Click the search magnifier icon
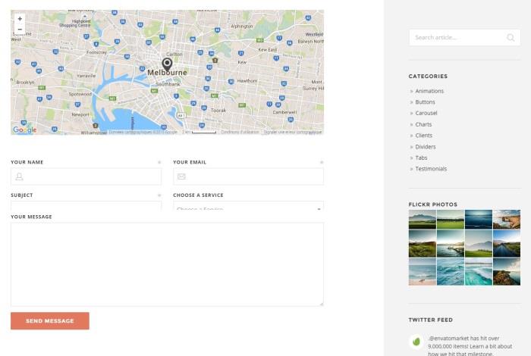 [x=511, y=38]
